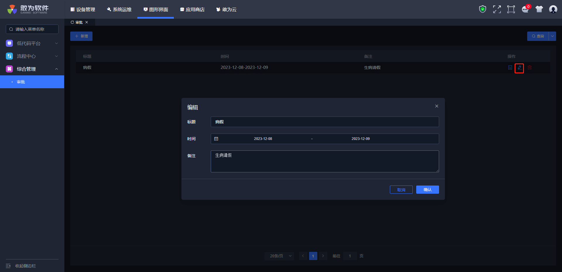Screen dimensions: 562x272
Task: Open the message notifications icon
Action: click(x=525, y=9)
